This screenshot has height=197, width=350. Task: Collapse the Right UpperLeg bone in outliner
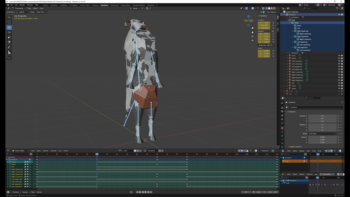pyautogui.click(x=293, y=31)
